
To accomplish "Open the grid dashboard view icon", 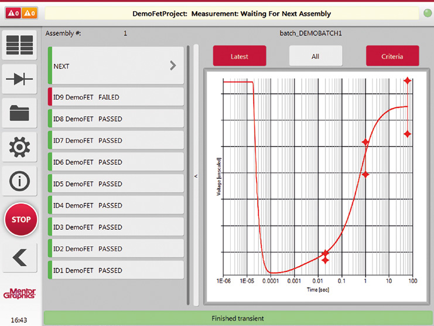I will [19, 45].
